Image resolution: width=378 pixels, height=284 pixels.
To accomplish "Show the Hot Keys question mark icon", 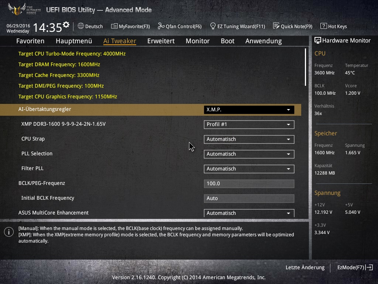I will [323, 26].
